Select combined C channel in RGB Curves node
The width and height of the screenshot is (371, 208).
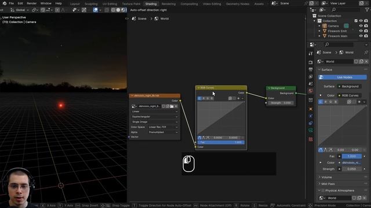[199, 98]
